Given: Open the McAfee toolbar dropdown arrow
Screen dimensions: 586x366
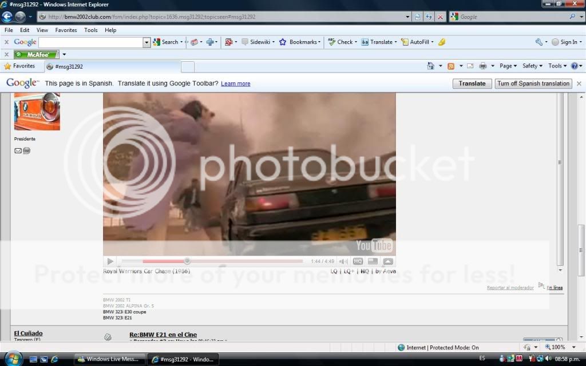Looking at the screenshot, I should point(64,54).
